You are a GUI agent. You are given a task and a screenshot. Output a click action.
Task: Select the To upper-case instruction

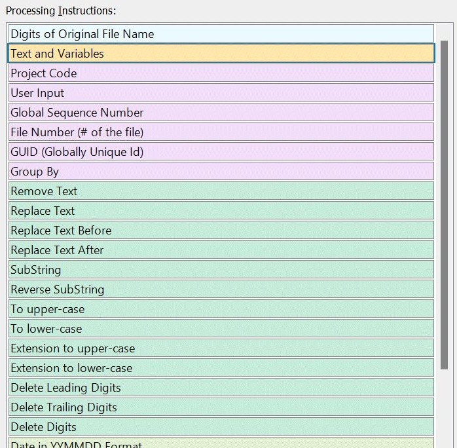(221, 308)
